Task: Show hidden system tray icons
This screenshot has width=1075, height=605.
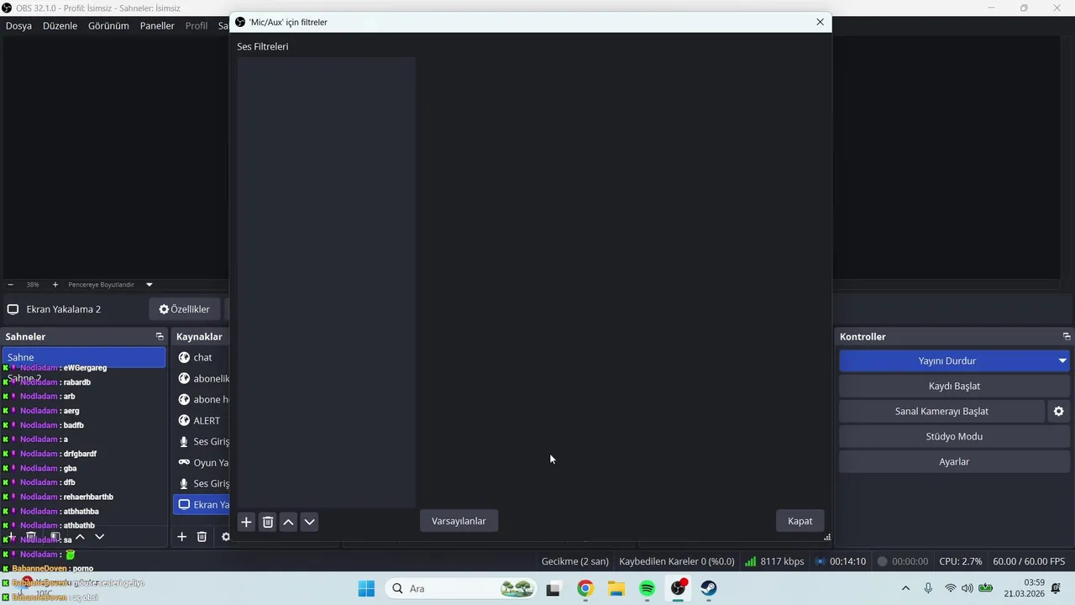Action: click(905, 588)
